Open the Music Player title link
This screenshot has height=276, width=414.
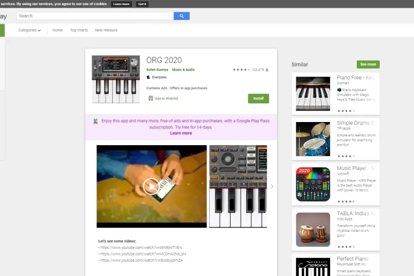(355, 168)
